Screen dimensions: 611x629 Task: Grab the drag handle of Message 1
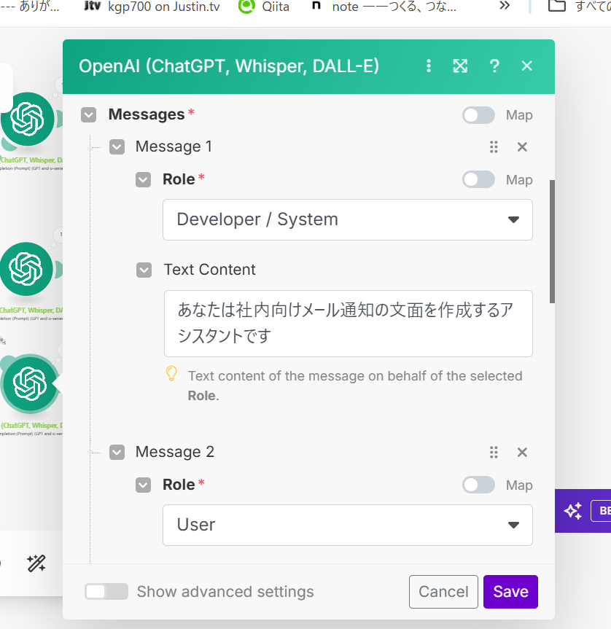[494, 146]
